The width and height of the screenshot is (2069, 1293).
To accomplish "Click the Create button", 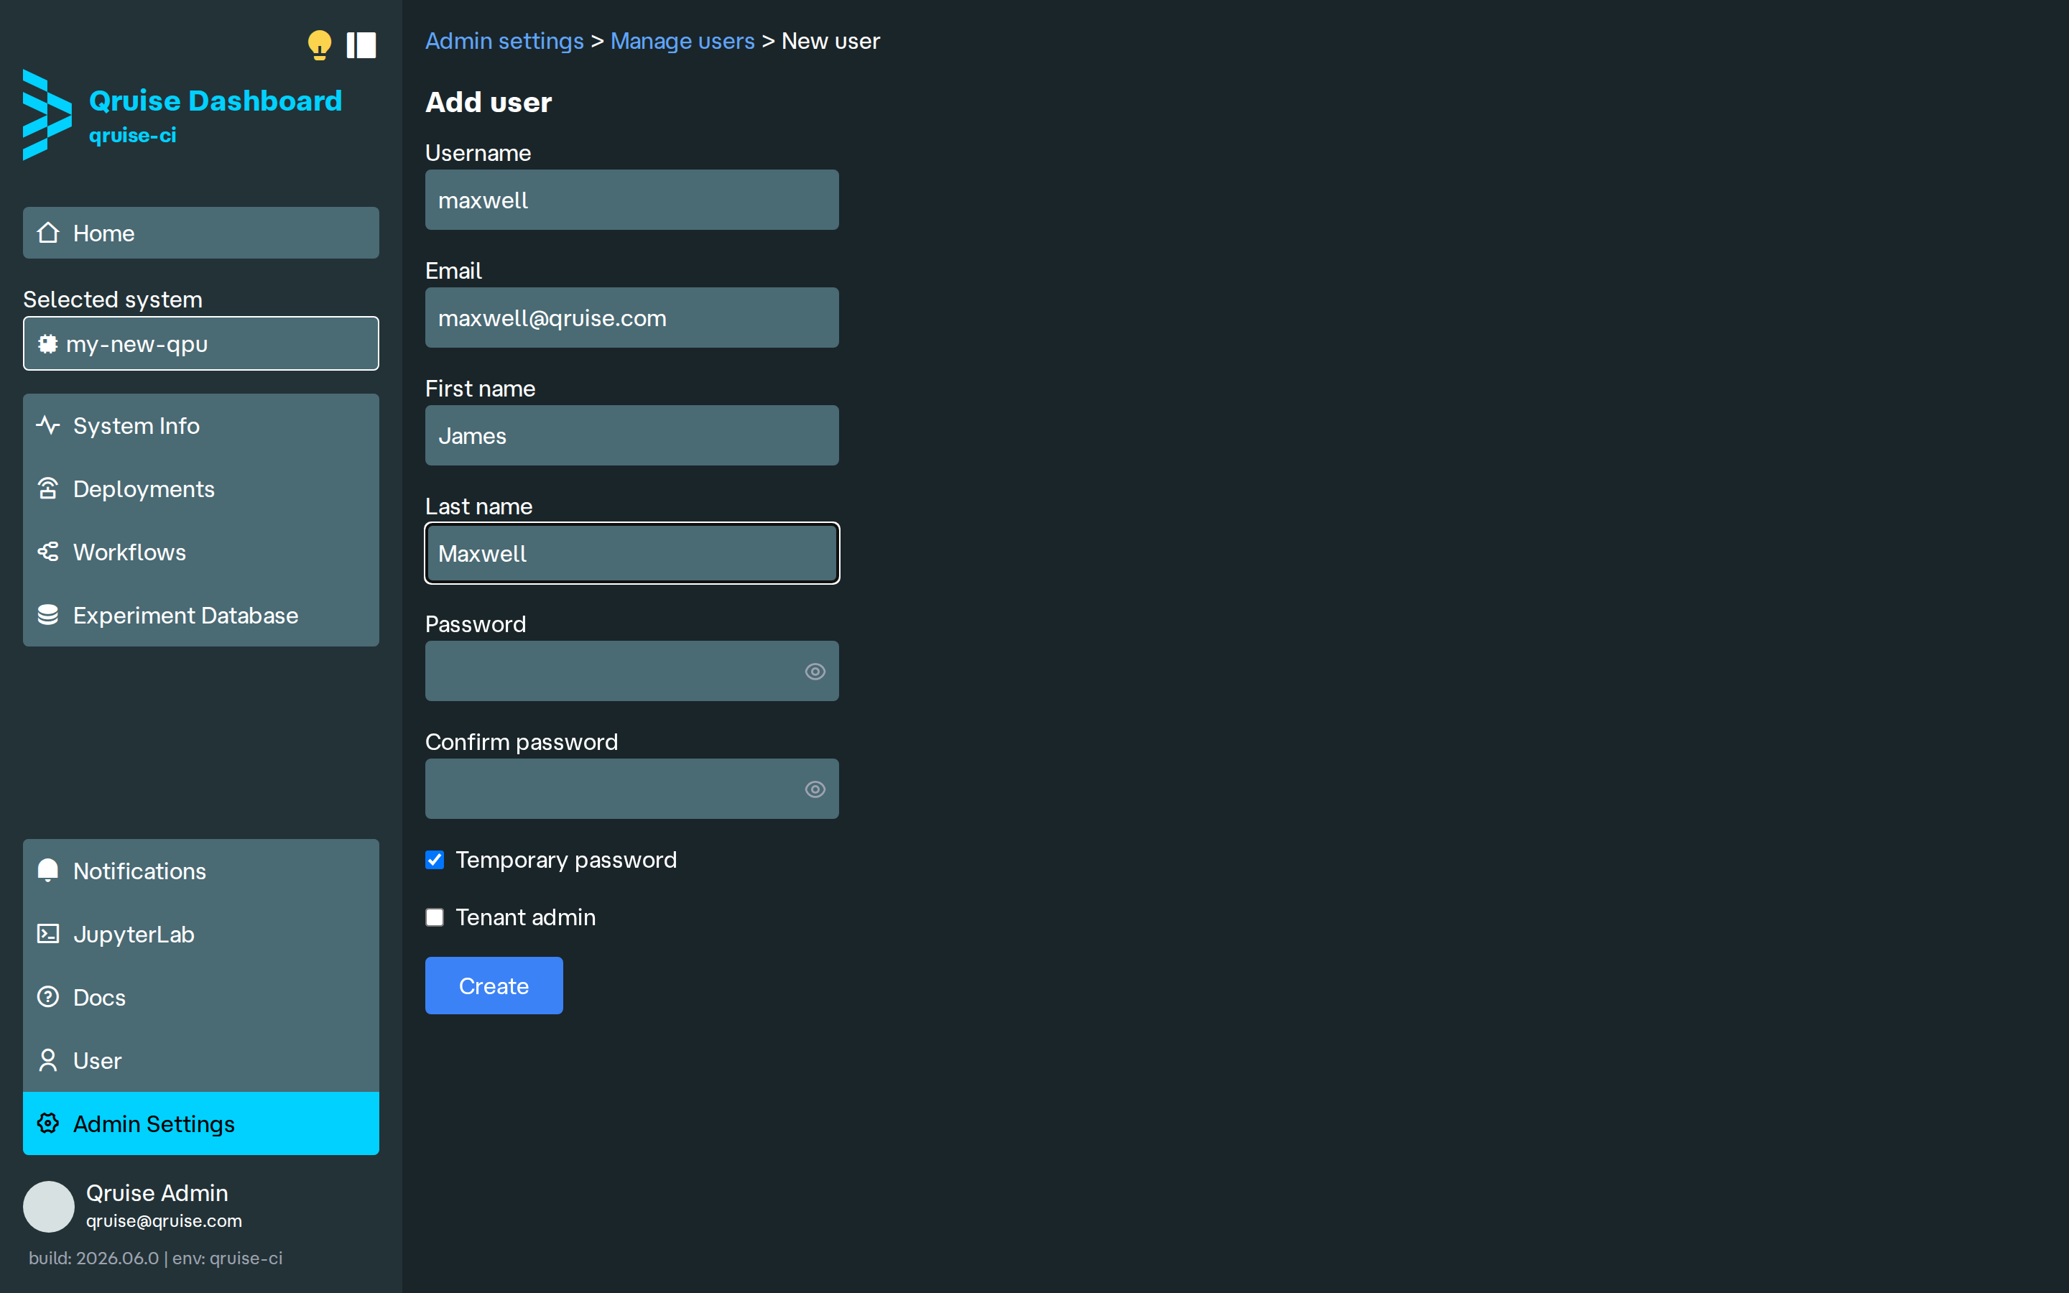I will pos(494,986).
